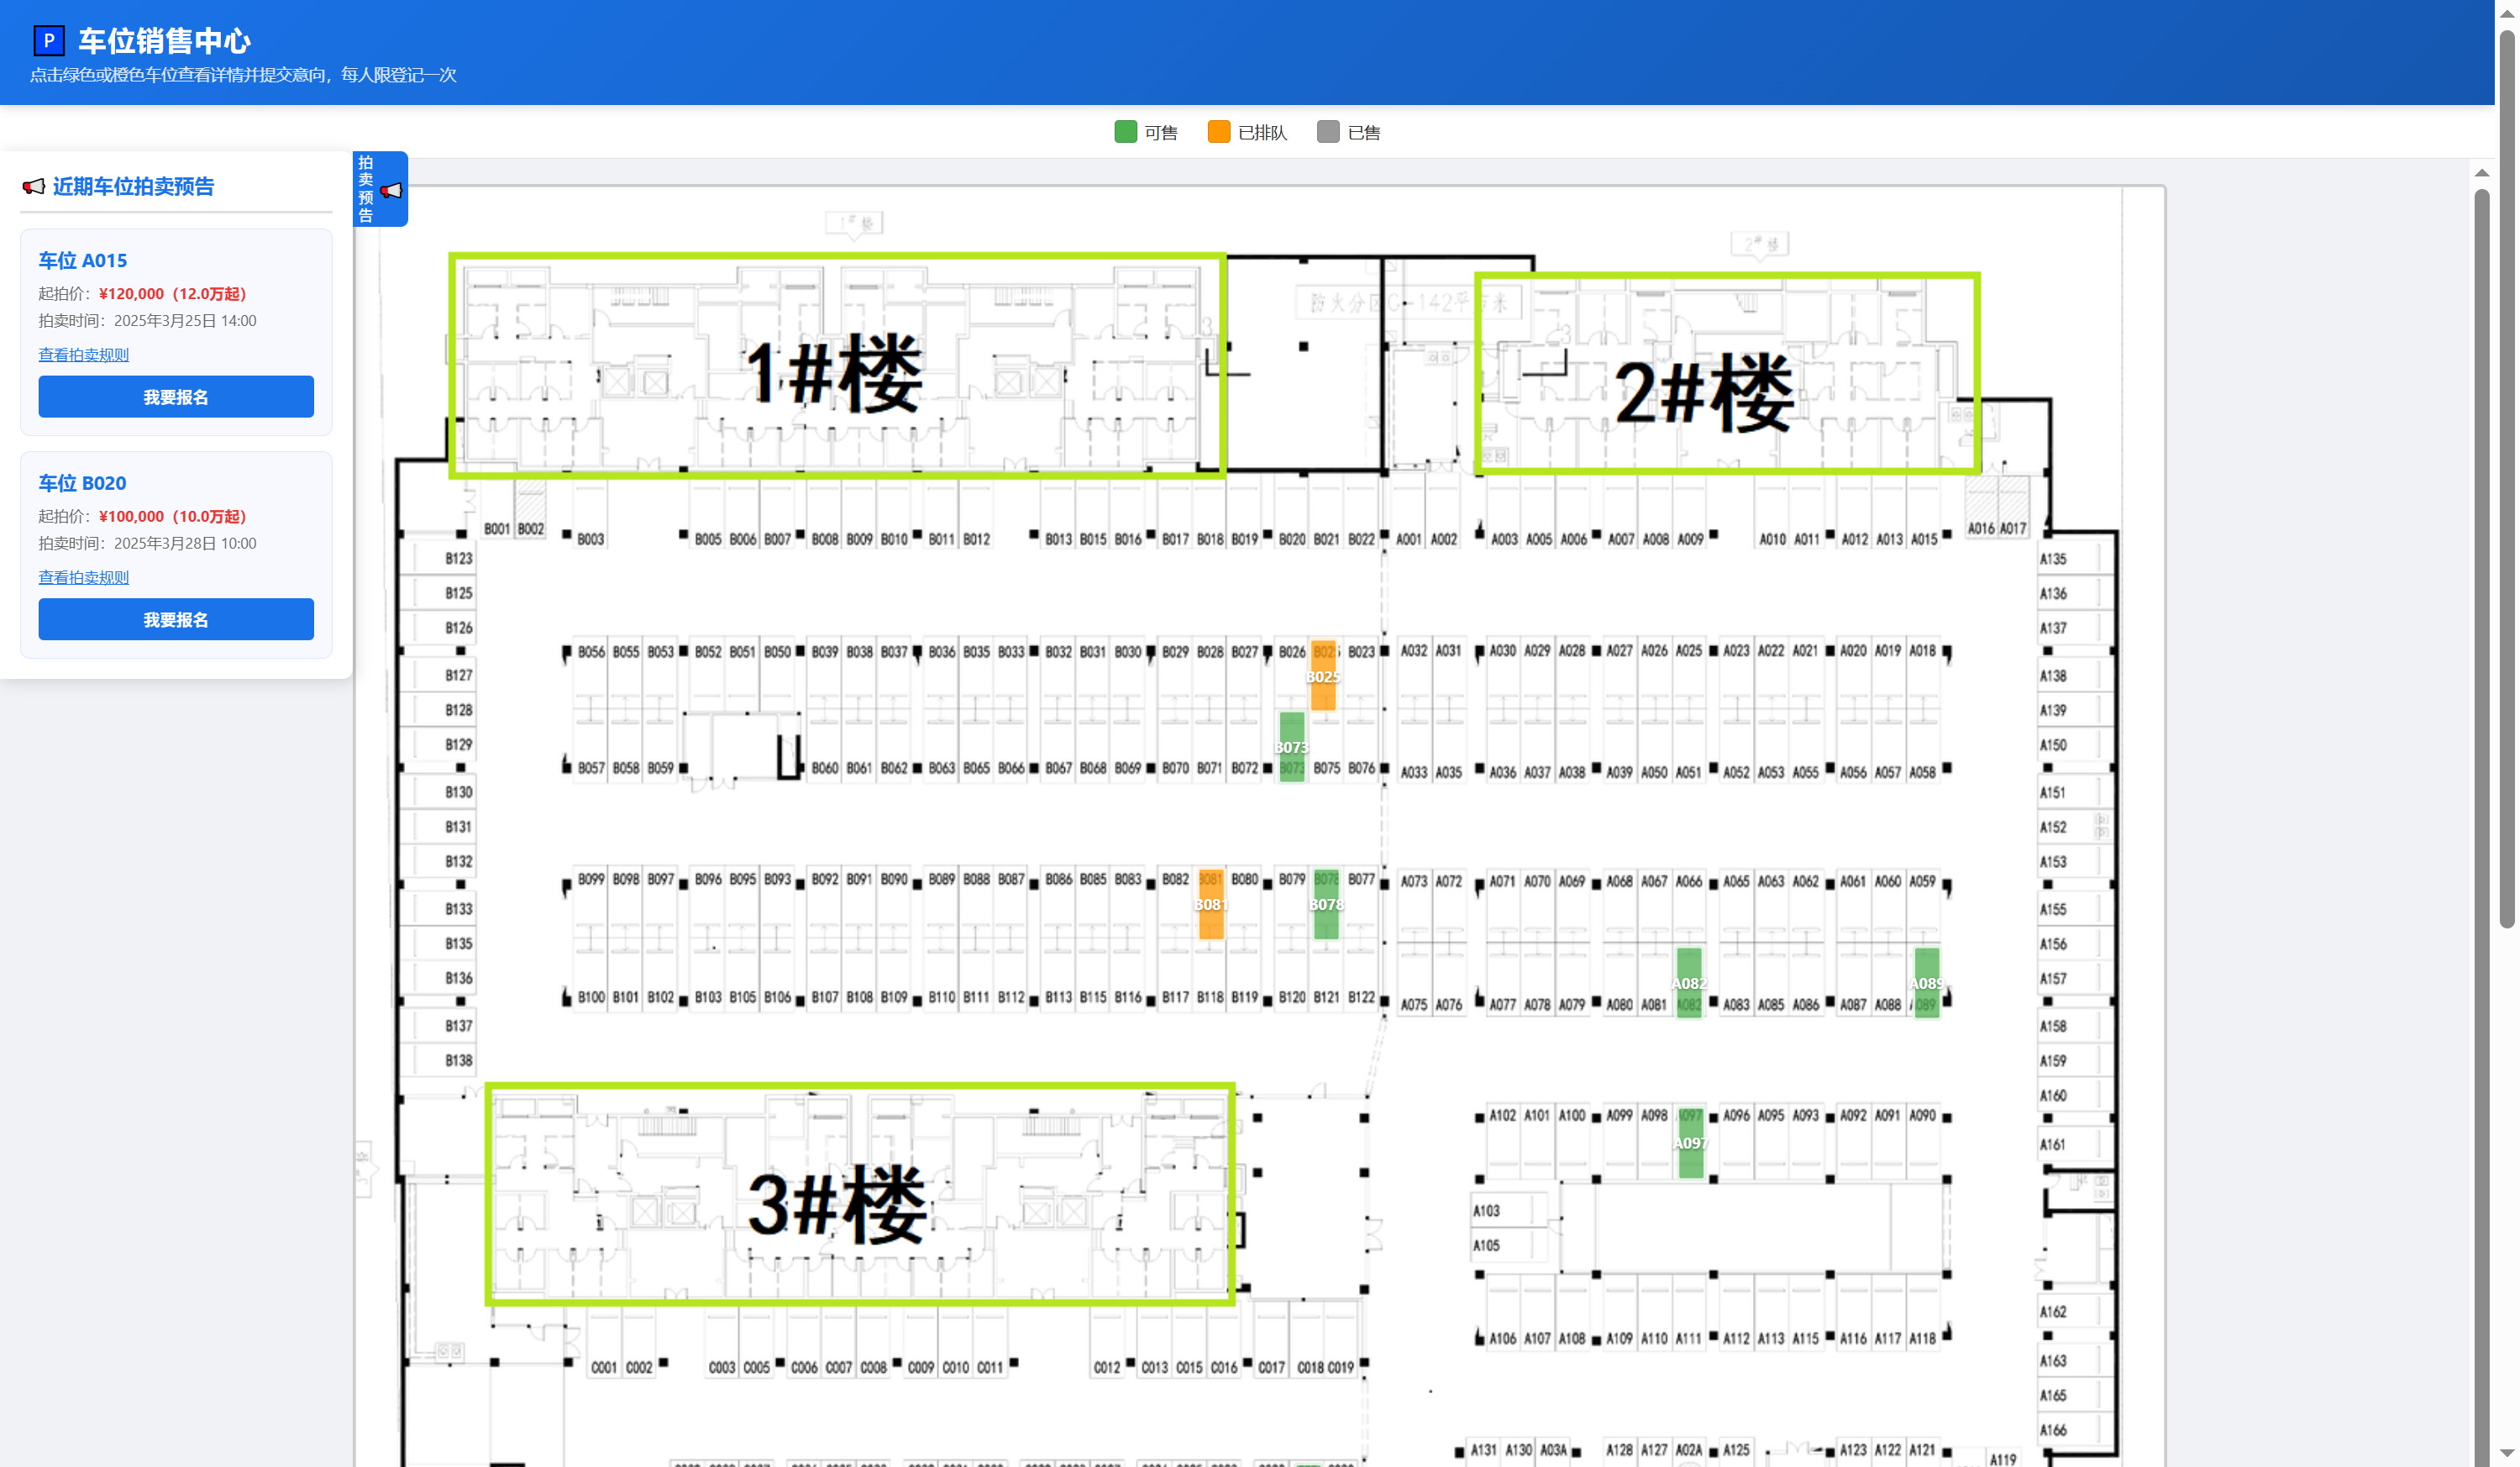Click the 1#楼 building highlight box

[x=838, y=366]
